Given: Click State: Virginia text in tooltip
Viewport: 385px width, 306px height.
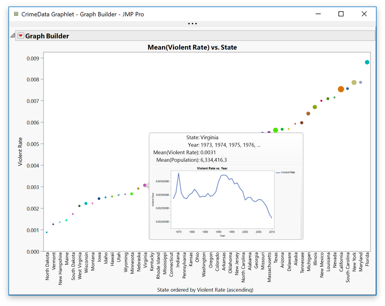Looking at the screenshot, I should coord(202,137).
